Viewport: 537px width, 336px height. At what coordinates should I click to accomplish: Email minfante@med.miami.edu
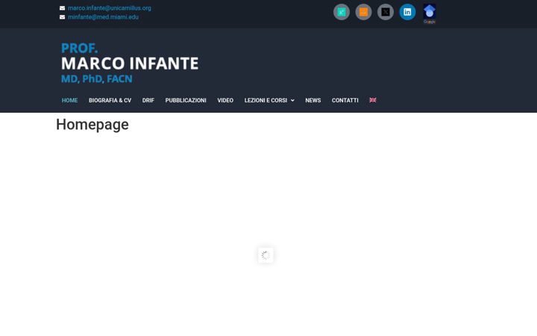point(103,16)
